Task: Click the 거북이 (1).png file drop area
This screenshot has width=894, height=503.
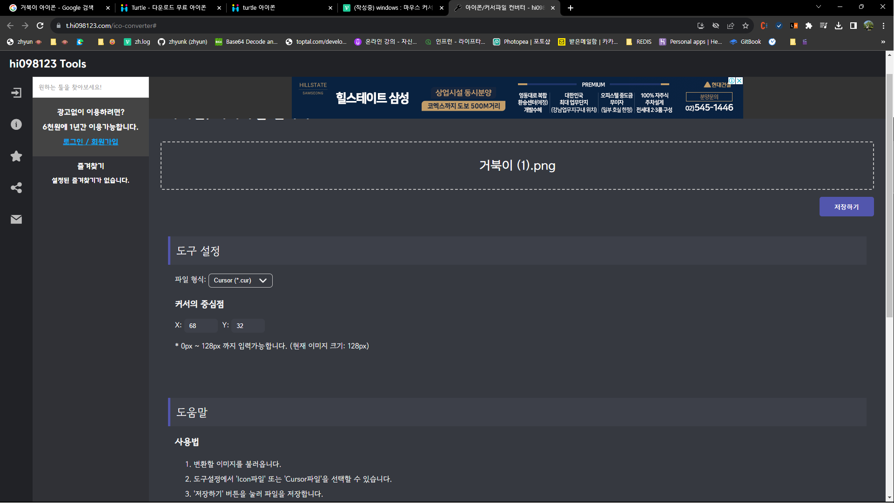Action: [x=517, y=166]
